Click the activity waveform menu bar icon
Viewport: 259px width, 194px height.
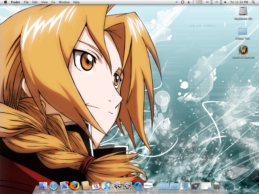pyautogui.click(x=177, y=2)
